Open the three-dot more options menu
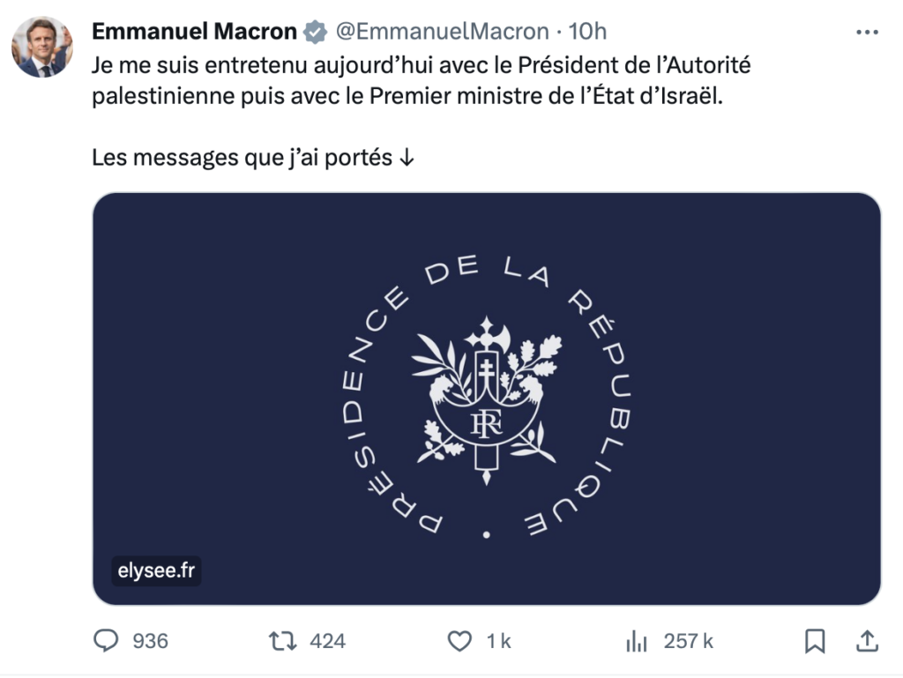This screenshot has height=678, width=903. tap(867, 32)
